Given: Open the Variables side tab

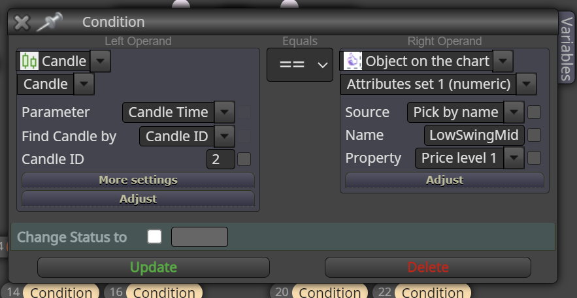Looking at the screenshot, I should tap(567, 47).
